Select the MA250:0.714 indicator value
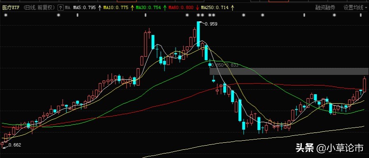The image size is (369, 158). 215,8
